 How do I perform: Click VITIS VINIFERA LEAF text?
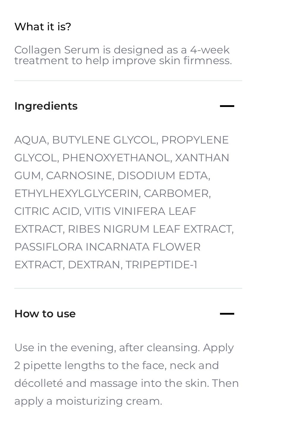click(140, 211)
